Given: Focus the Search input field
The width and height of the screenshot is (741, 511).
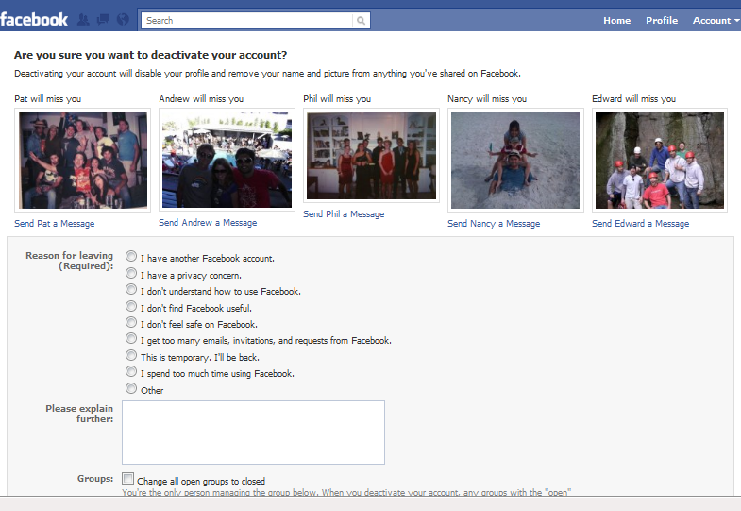Looking at the screenshot, I should pos(247,20).
